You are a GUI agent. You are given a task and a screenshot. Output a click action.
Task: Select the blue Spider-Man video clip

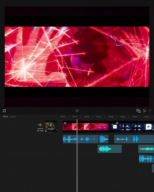tap(134, 127)
